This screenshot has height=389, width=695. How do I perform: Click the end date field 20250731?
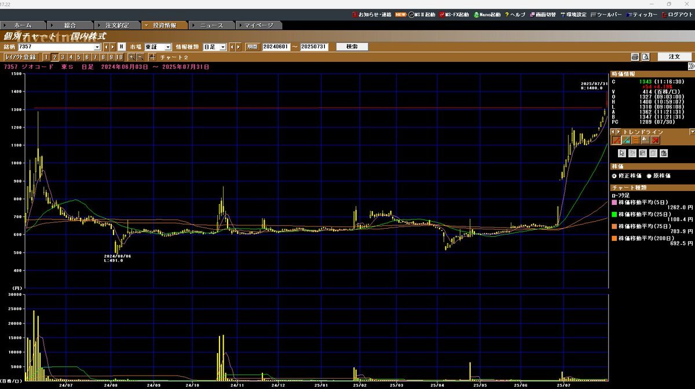tap(314, 46)
